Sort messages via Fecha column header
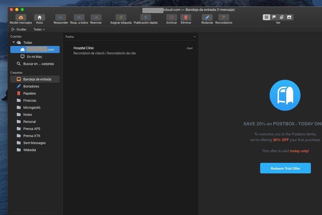The width and height of the screenshot is (322, 215). point(69,37)
